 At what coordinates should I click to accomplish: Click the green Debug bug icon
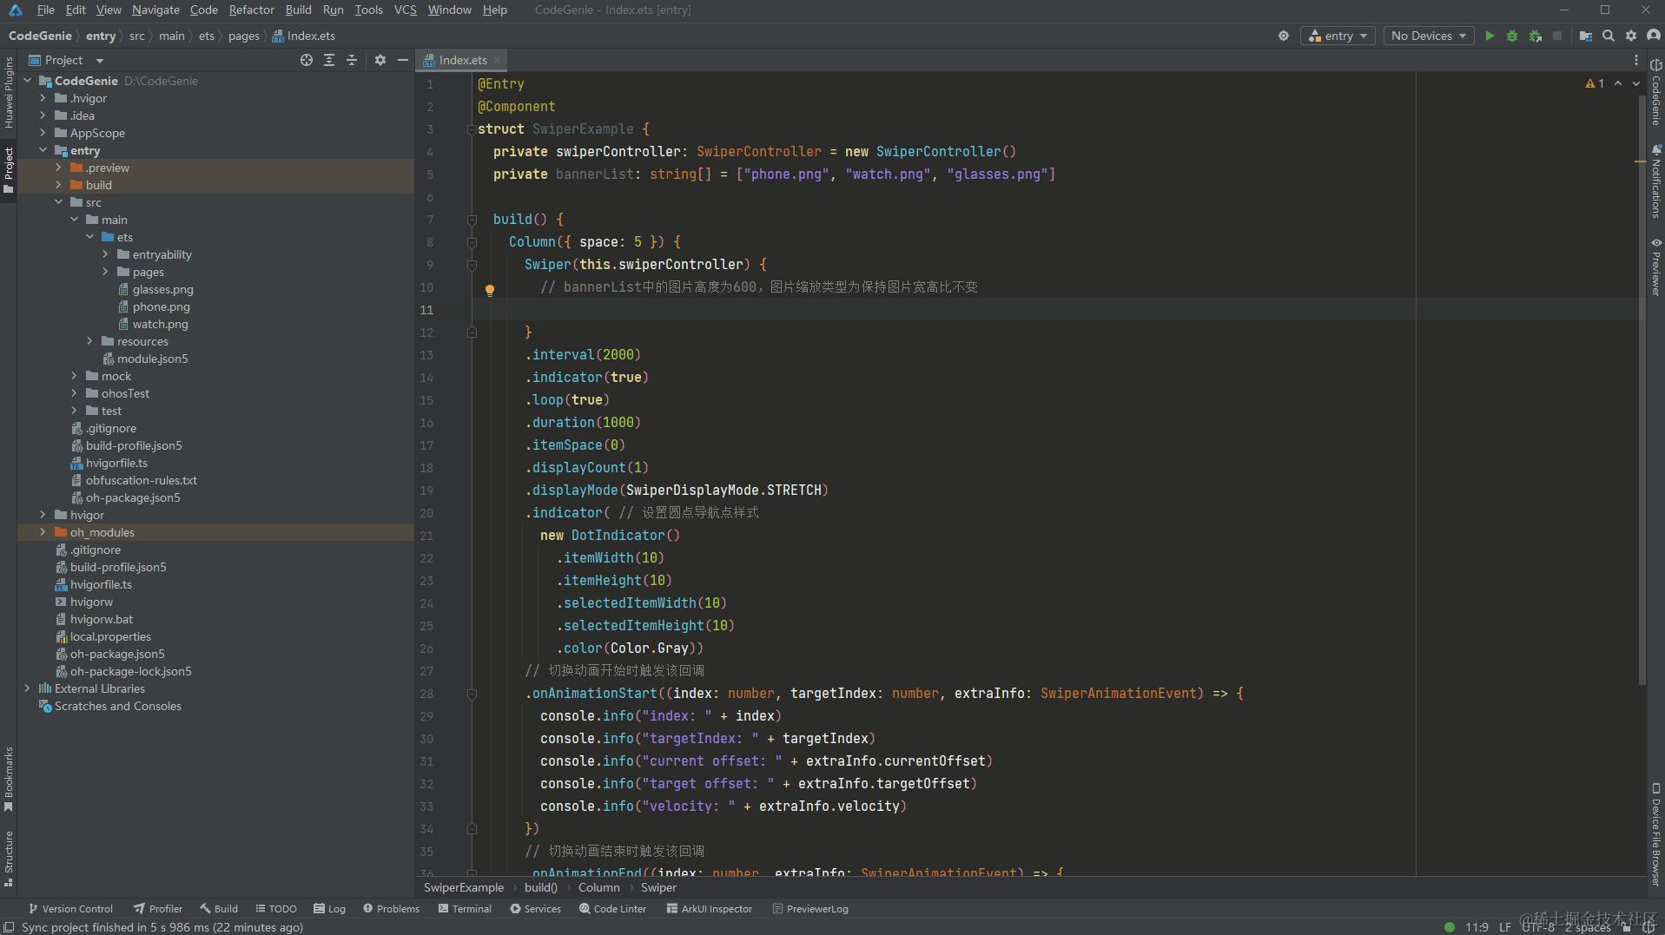pos(1512,36)
